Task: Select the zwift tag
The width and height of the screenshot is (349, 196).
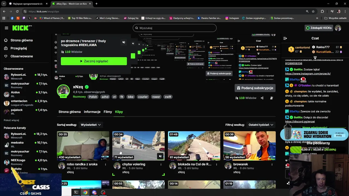Action: point(168,97)
